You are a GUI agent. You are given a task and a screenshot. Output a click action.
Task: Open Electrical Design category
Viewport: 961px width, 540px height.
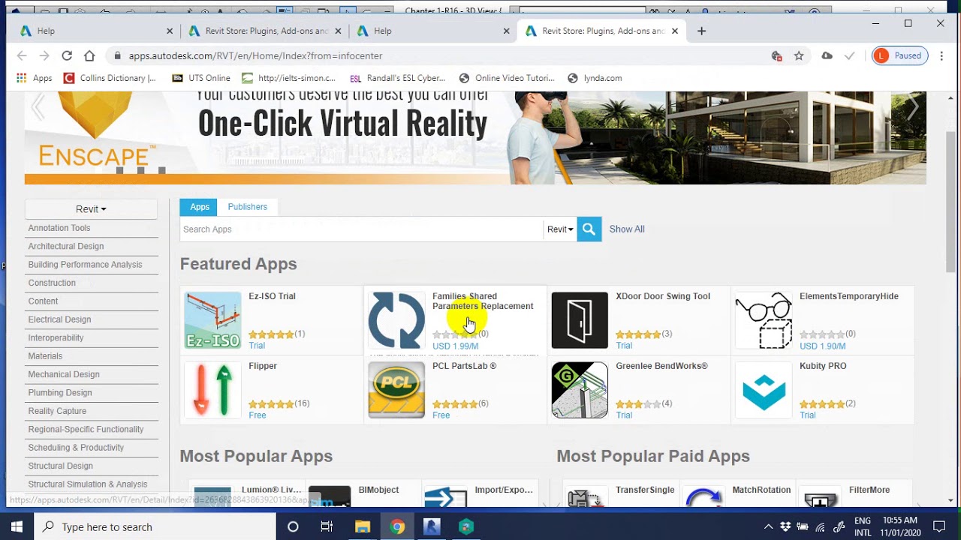coord(59,319)
